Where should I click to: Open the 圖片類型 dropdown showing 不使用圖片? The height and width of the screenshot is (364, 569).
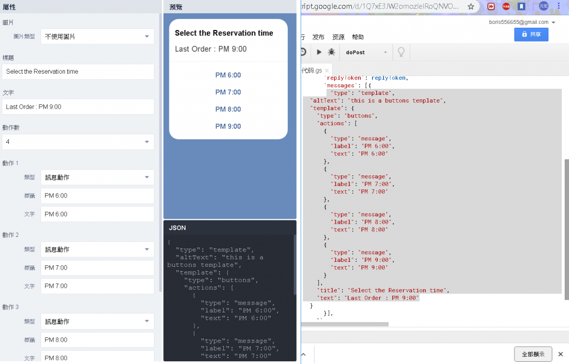97,36
